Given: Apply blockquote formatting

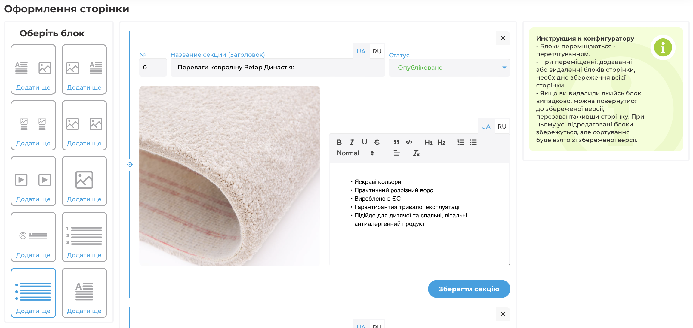Looking at the screenshot, I should (396, 142).
